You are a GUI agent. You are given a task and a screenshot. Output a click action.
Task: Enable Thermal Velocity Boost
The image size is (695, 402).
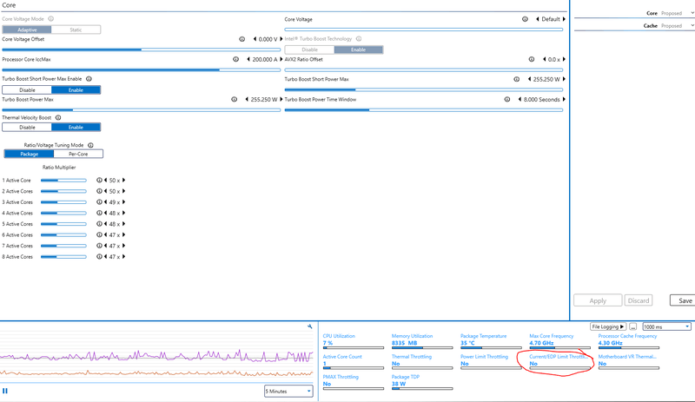click(76, 128)
